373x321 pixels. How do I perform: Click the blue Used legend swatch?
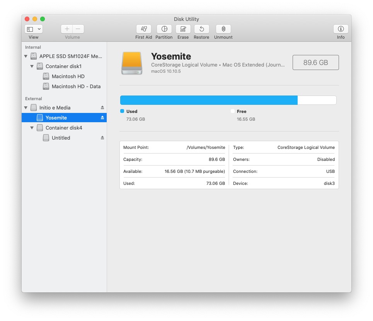coord(122,111)
